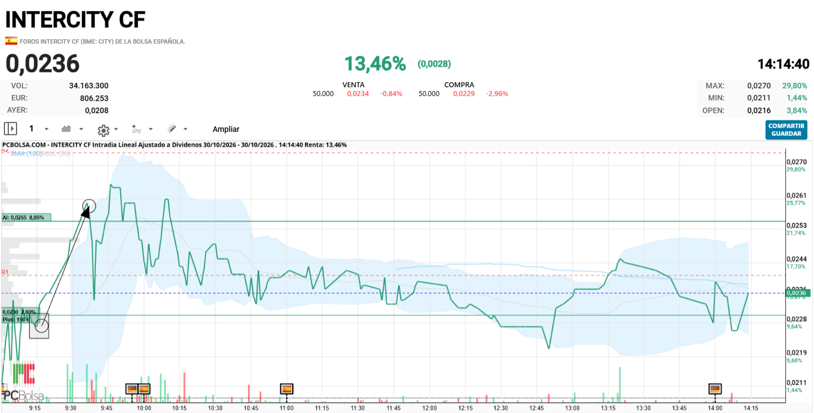
Task: Expand the drawing tools dropdown arrow
Action: pos(185,129)
